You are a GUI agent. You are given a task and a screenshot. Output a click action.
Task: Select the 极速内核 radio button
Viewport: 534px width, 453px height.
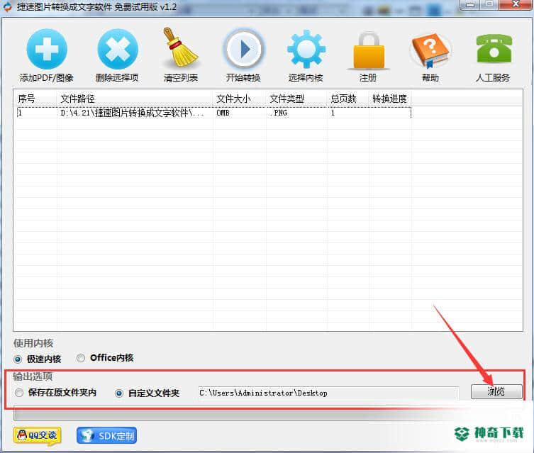point(18,359)
